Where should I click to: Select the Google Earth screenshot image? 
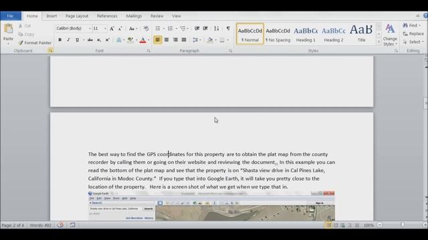coord(211,206)
